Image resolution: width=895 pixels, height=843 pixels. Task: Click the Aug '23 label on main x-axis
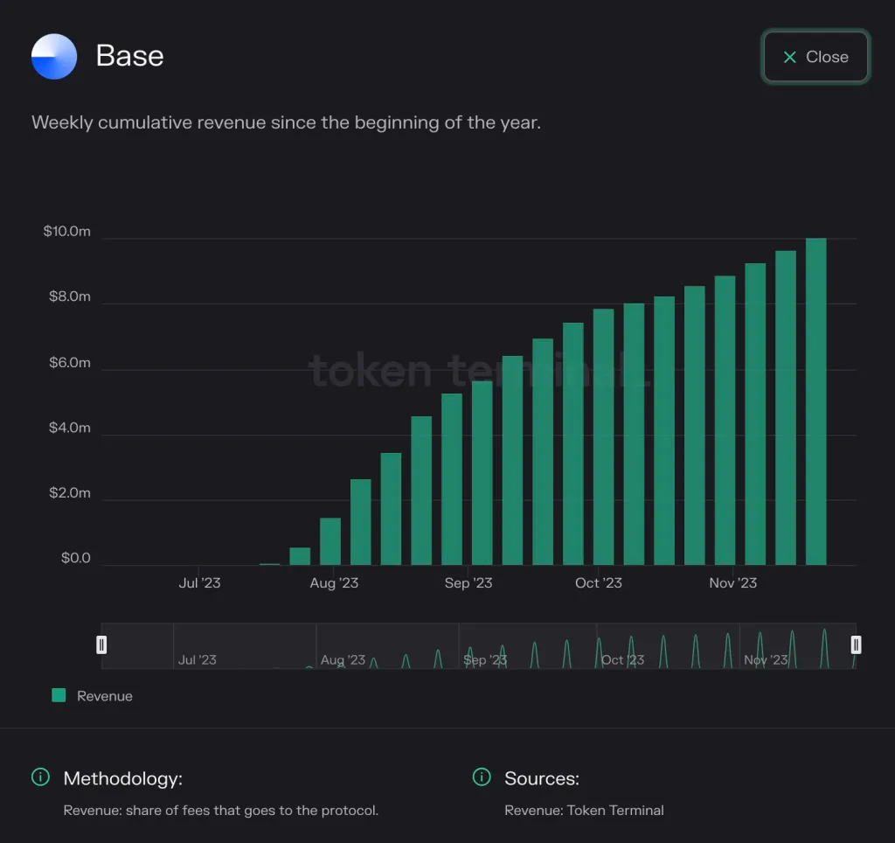[334, 583]
